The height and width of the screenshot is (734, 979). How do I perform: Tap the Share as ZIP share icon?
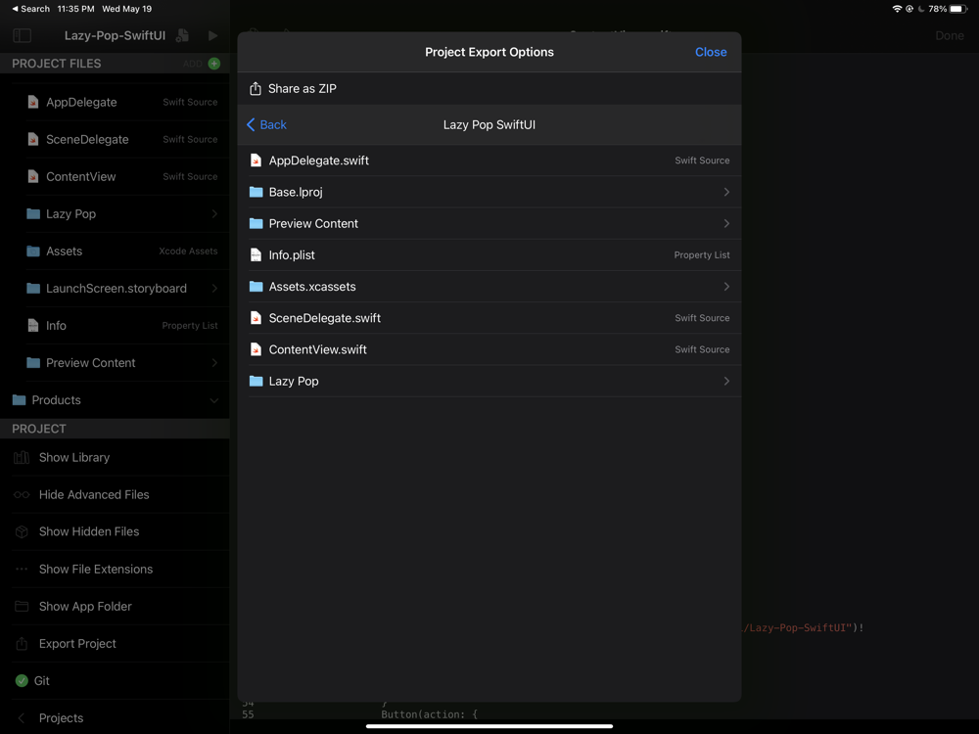click(x=256, y=89)
